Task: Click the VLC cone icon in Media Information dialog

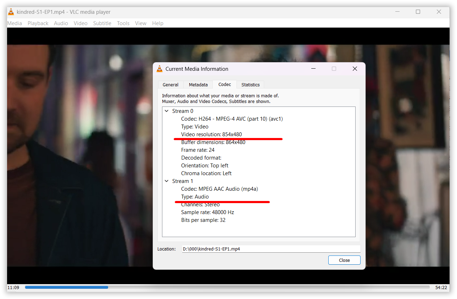Action: 160,69
